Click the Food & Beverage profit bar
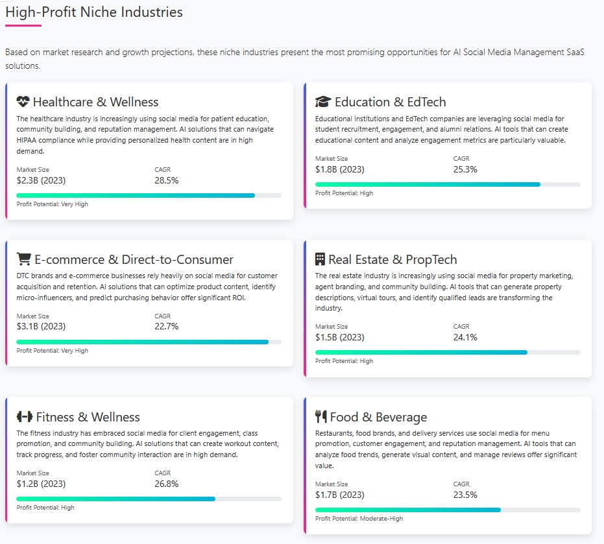This screenshot has height=544, width=604. (x=448, y=510)
